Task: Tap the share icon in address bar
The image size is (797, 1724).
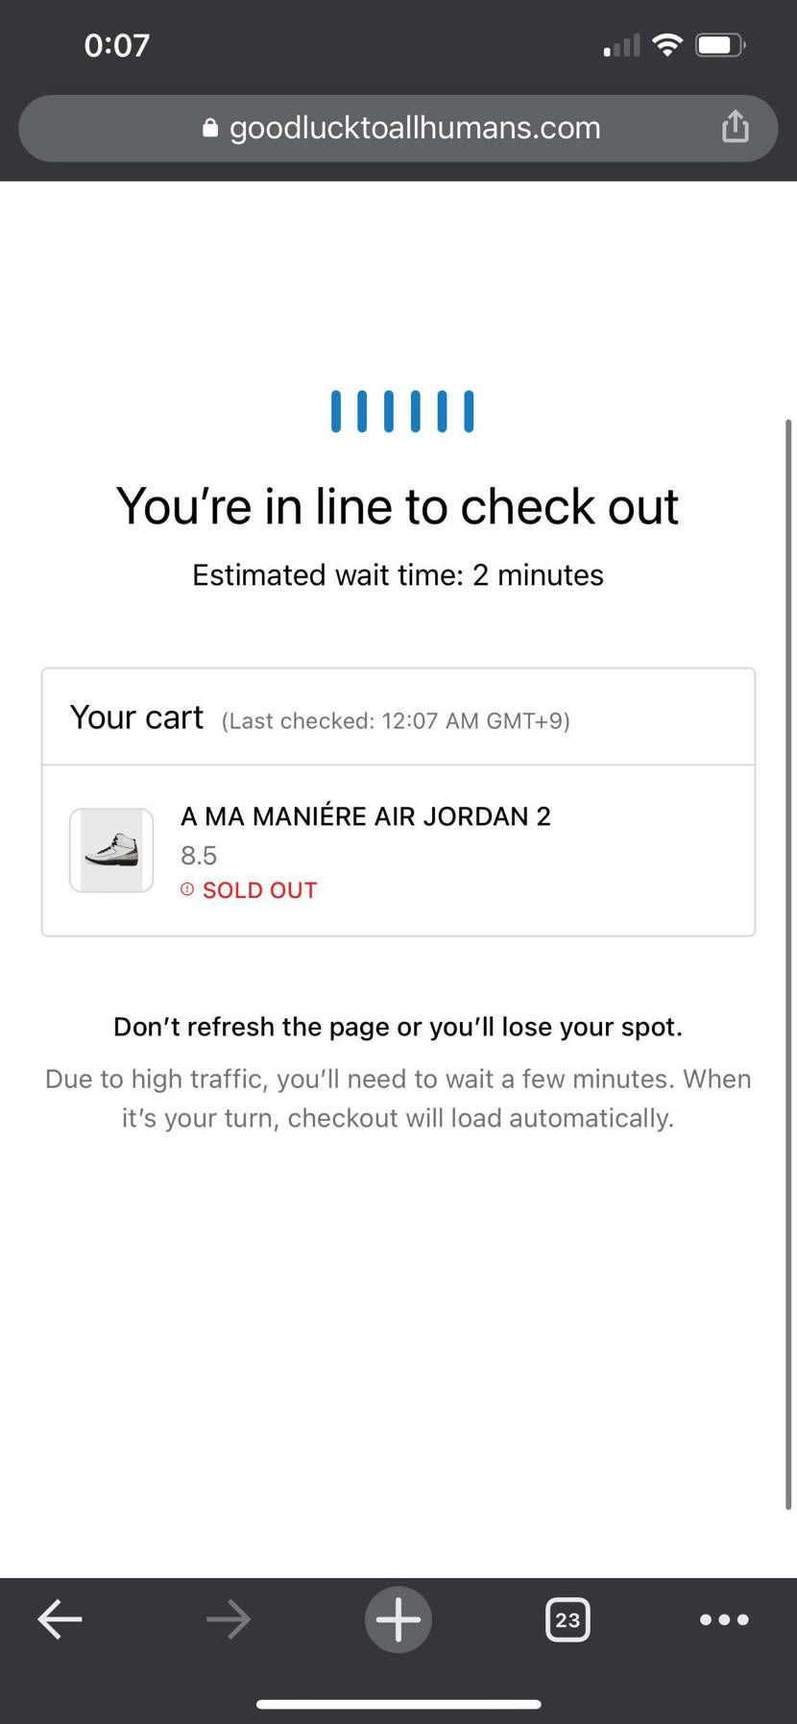Action: point(735,126)
